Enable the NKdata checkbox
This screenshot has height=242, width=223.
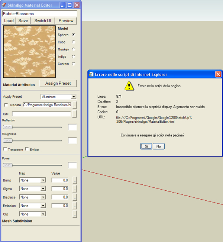(x=6, y=105)
